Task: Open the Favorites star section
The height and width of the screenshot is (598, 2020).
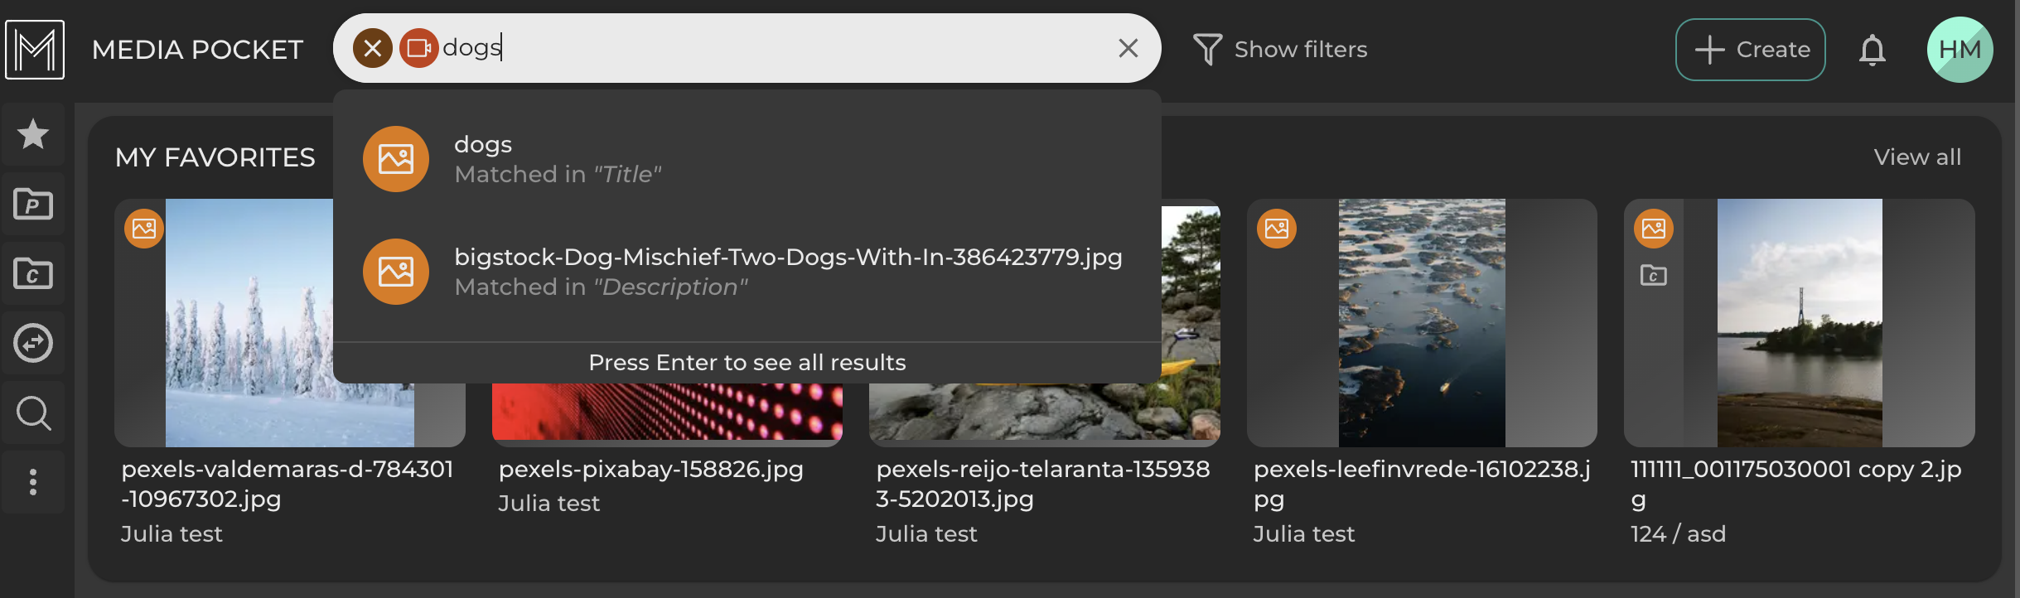Action: 33,134
